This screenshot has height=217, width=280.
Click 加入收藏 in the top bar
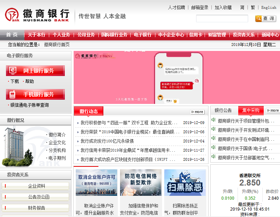point(223,7)
